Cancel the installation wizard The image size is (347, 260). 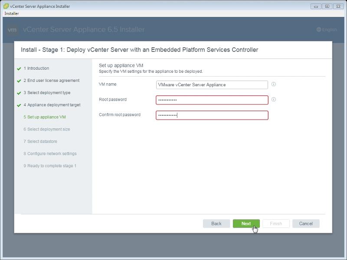(306, 224)
